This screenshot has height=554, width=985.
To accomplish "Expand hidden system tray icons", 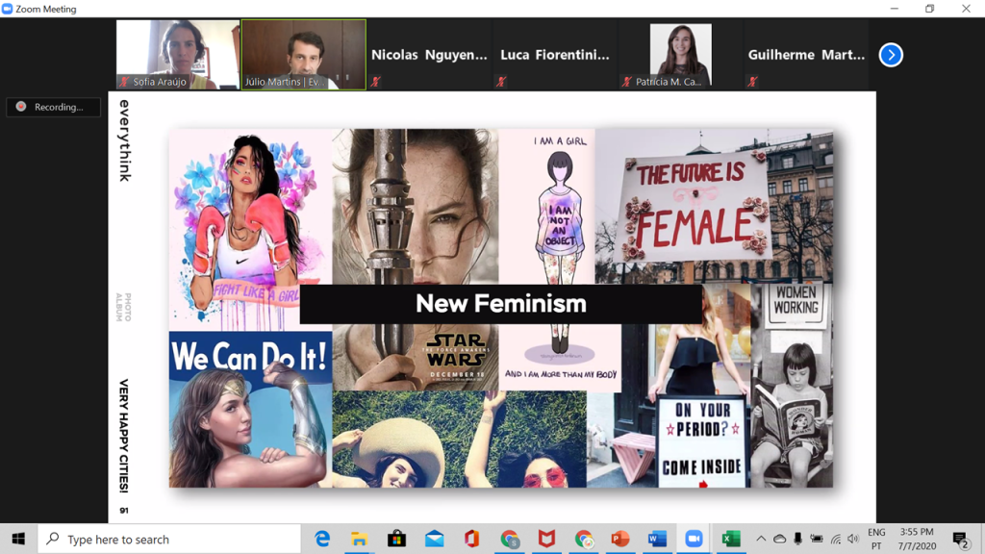I will click(x=761, y=540).
